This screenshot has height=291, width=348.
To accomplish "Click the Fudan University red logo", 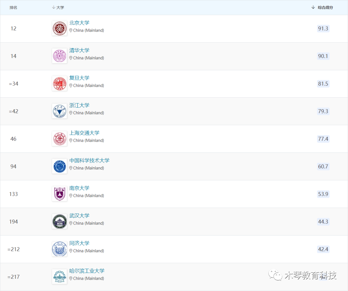I will click(x=60, y=84).
